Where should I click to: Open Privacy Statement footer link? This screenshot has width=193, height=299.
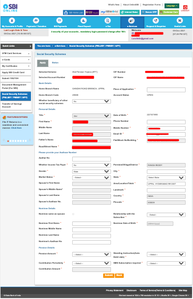click(x=114, y=291)
